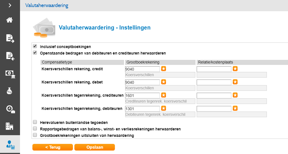Enable Rapportagebedragen herwaarderen checkbox
Screen dimensions: 288x154
[35, 129]
